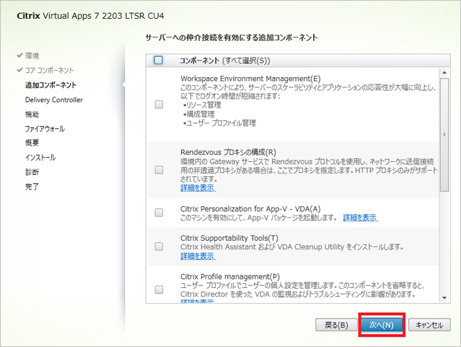Click the コンポーネント (すべて選択(S)) header label

(x=225, y=60)
